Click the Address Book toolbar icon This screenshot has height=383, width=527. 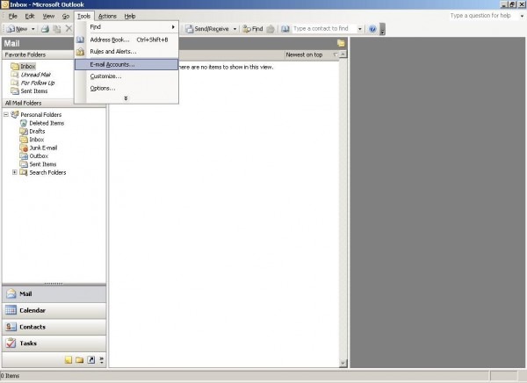(285, 29)
